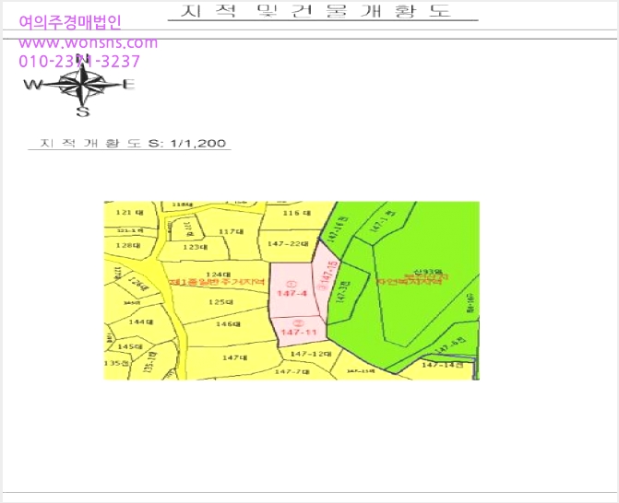619x503 pixels.
Task: Click the '산93' forest parcel label
Action: tap(427, 272)
